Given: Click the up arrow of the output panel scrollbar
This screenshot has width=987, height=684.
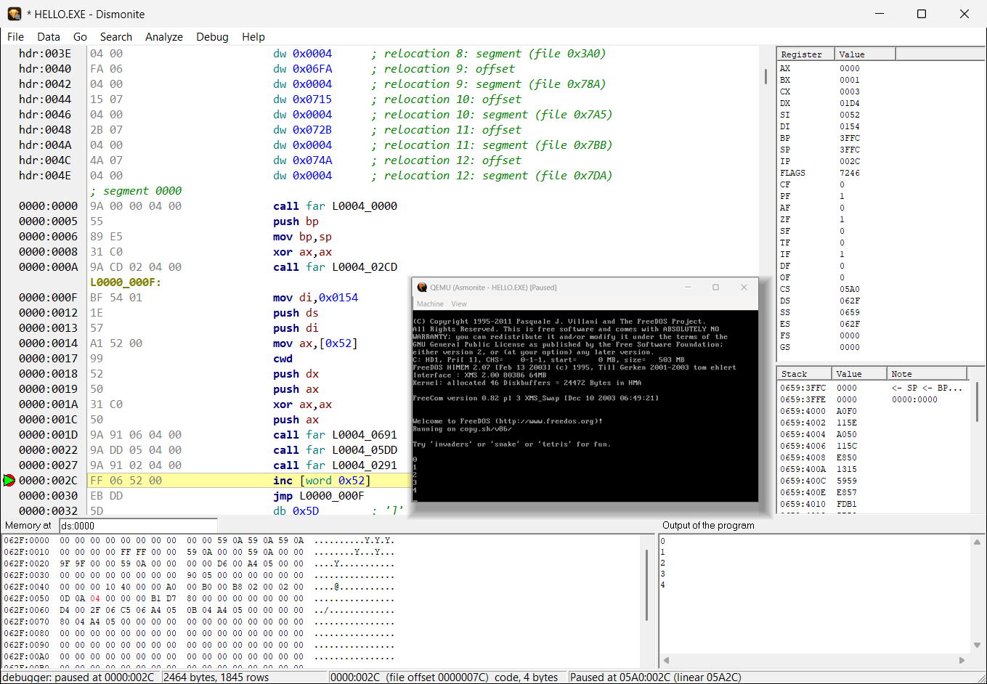Looking at the screenshot, I should (977, 542).
